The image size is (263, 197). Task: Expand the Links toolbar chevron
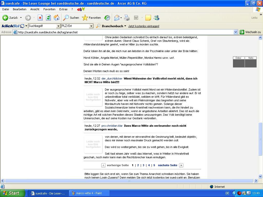pyautogui.click(x=261, y=15)
